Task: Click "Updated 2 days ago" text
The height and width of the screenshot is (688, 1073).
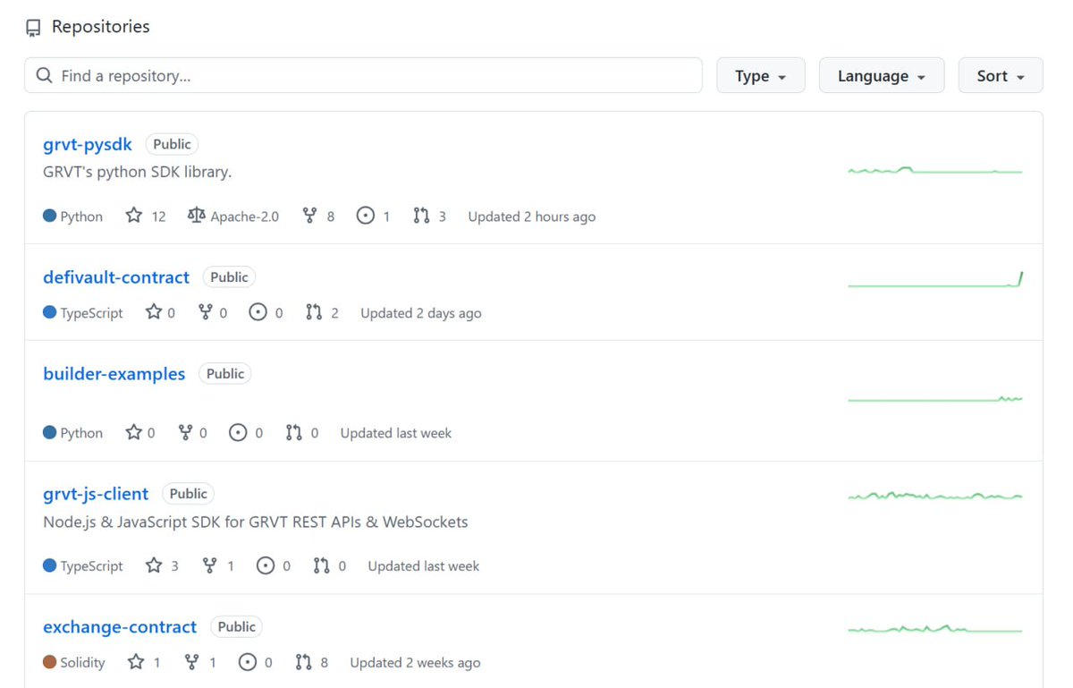Action: tap(421, 313)
